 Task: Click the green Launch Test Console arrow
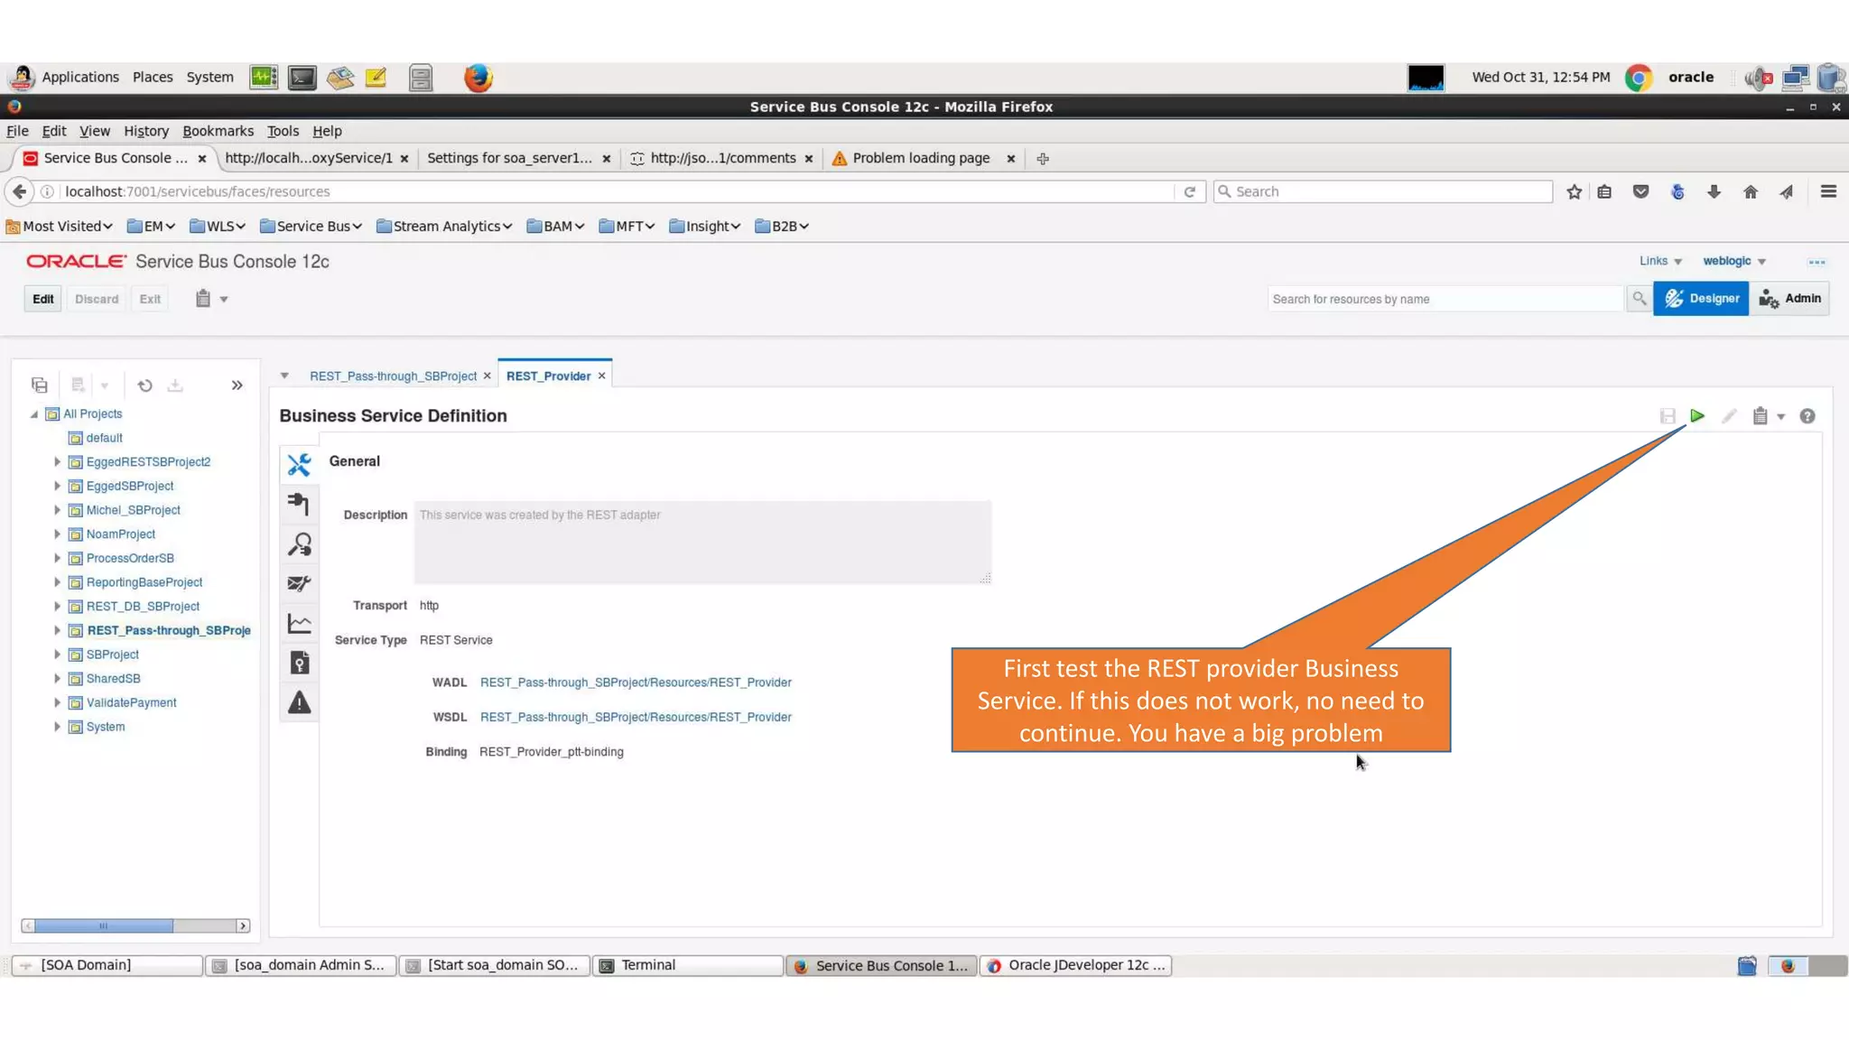coord(1697,416)
